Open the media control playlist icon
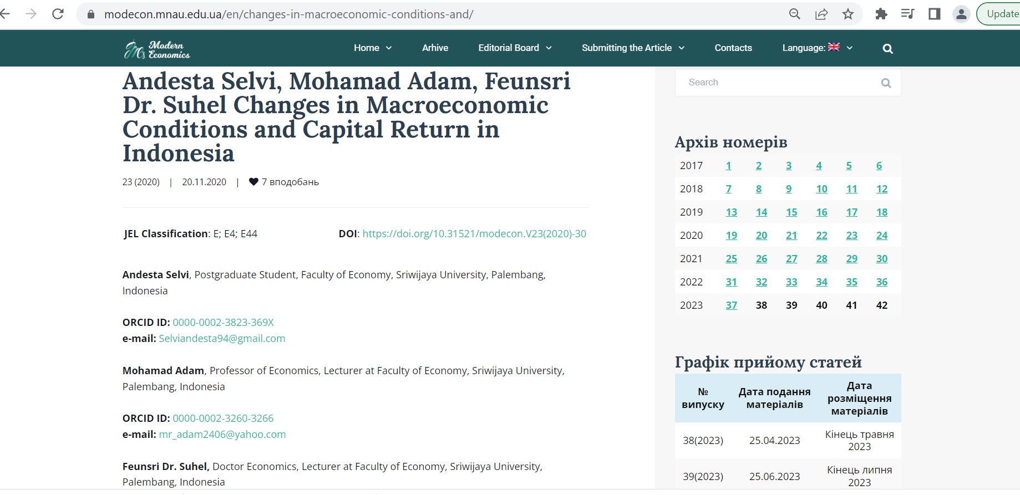 click(907, 14)
